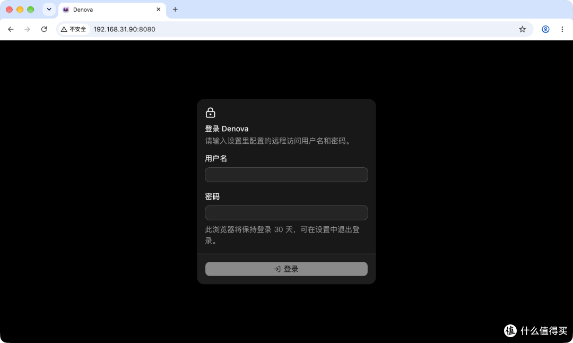Click the 登录 Denova heading
Screen dimensions: 573x343
[227, 128]
